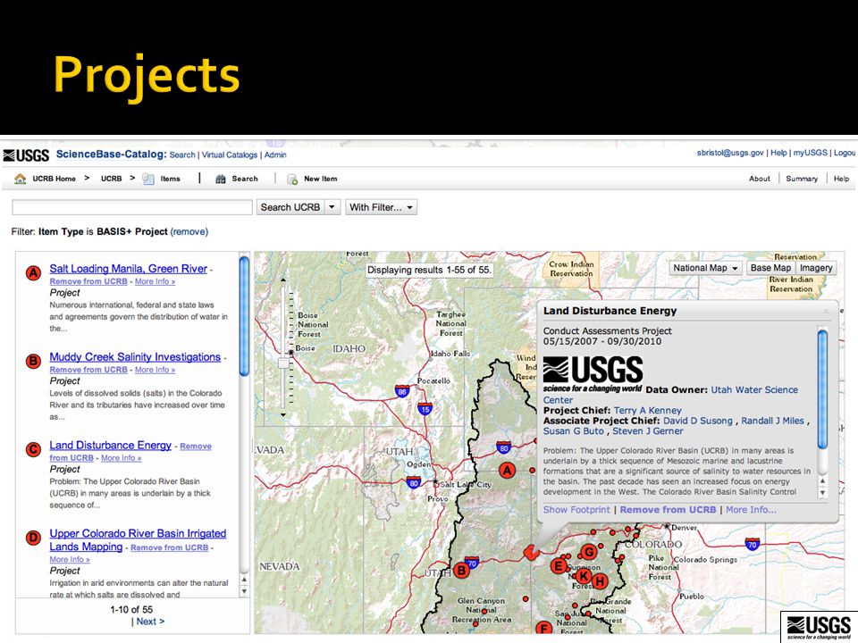Click map marker G in Colorado
Viewport: 858px width, 643px height.
point(589,552)
